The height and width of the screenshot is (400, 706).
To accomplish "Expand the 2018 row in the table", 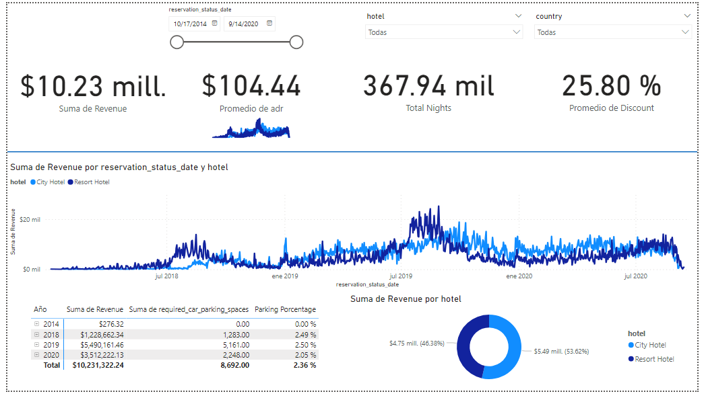I will point(37,334).
